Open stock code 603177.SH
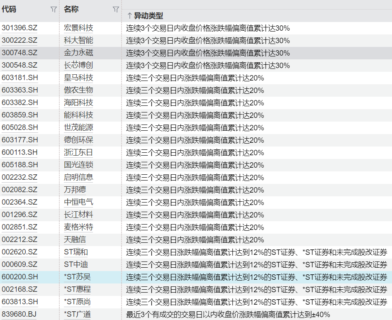 20,140
